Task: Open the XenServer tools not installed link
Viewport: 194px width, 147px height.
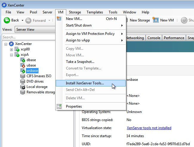Action: (149, 128)
